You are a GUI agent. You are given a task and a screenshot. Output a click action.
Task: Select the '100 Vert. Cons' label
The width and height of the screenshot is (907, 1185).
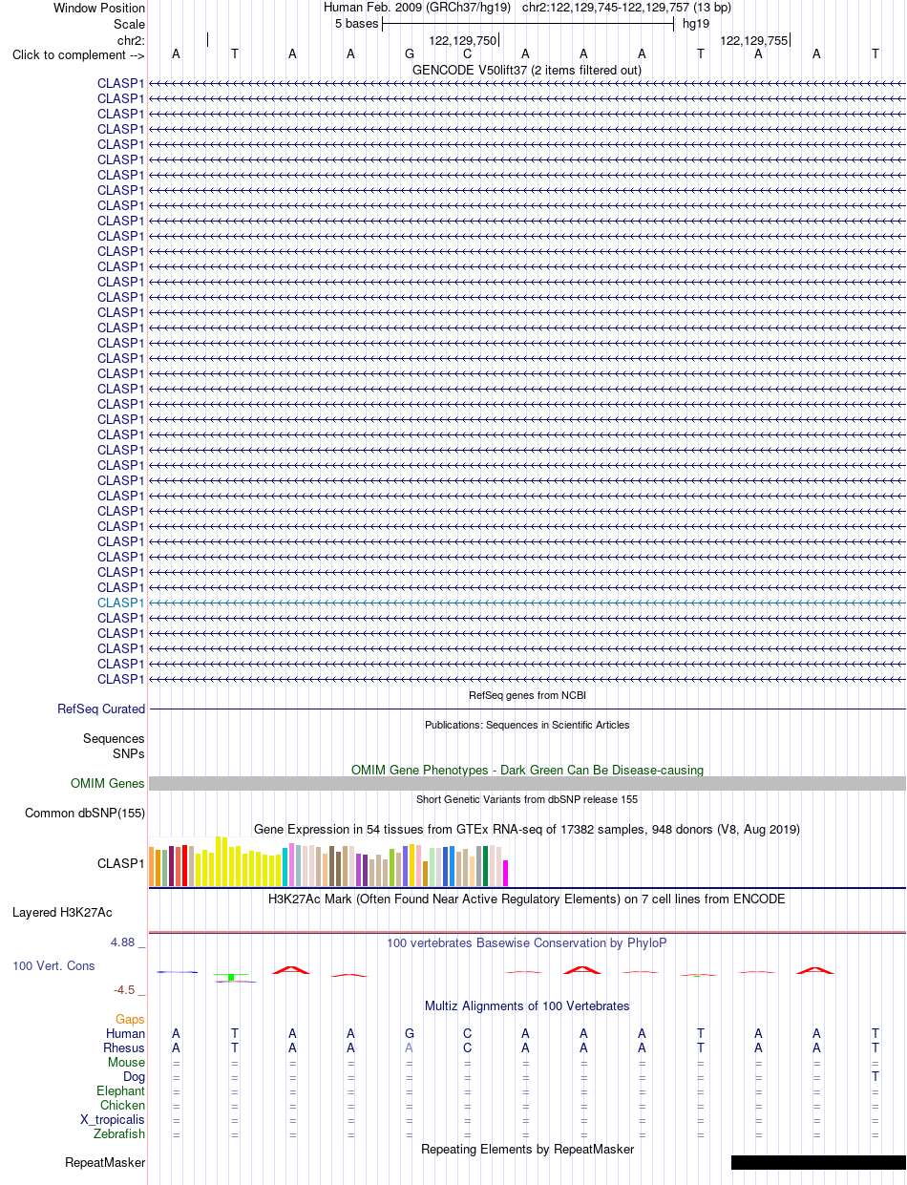pos(53,966)
